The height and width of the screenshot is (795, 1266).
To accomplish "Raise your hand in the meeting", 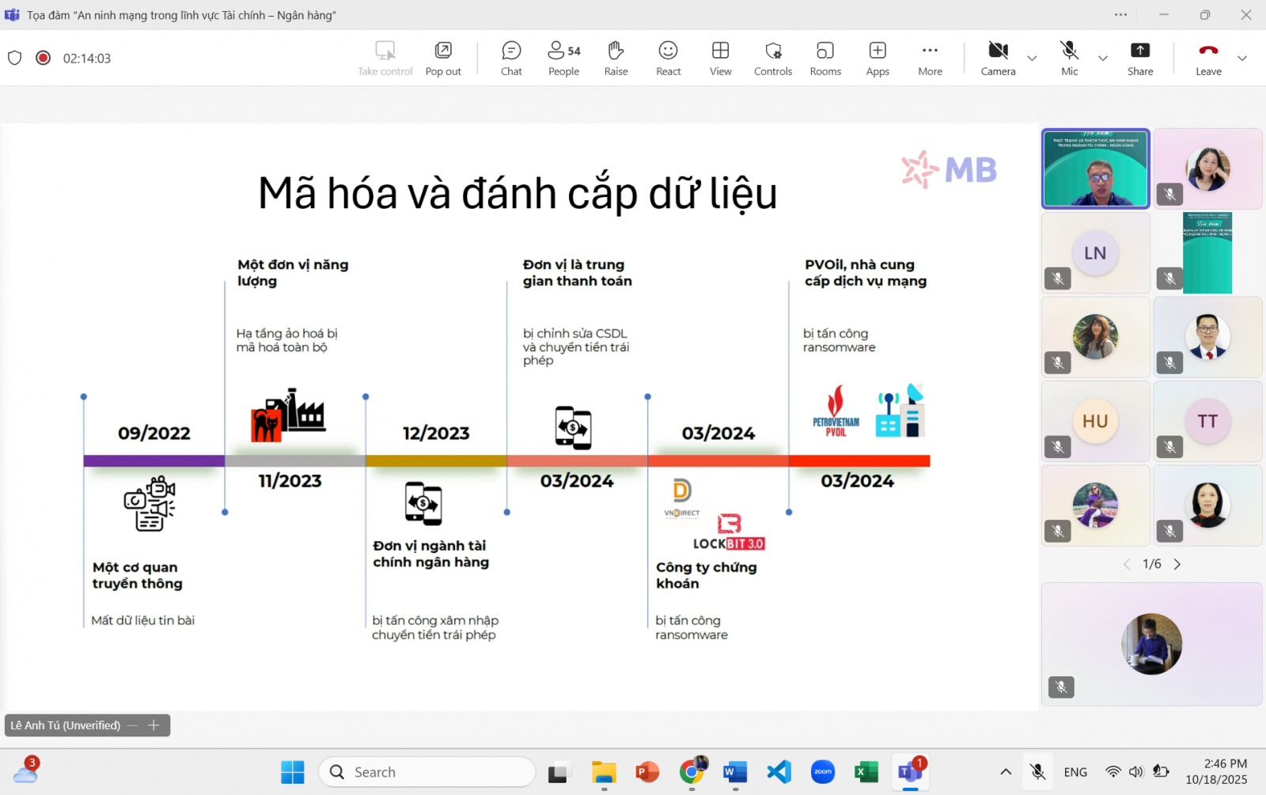I will tap(616, 59).
